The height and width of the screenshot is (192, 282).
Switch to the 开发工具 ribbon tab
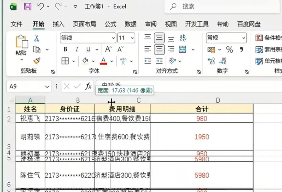pyautogui.click(x=197, y=24)
